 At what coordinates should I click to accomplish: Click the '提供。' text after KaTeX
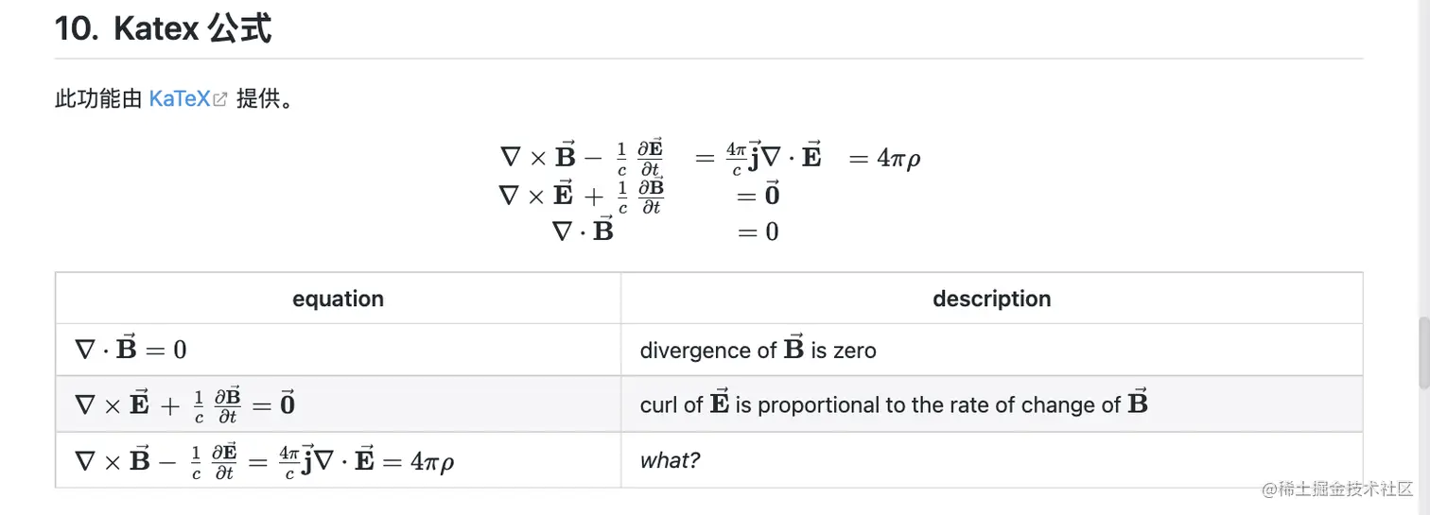click(265, 98)
